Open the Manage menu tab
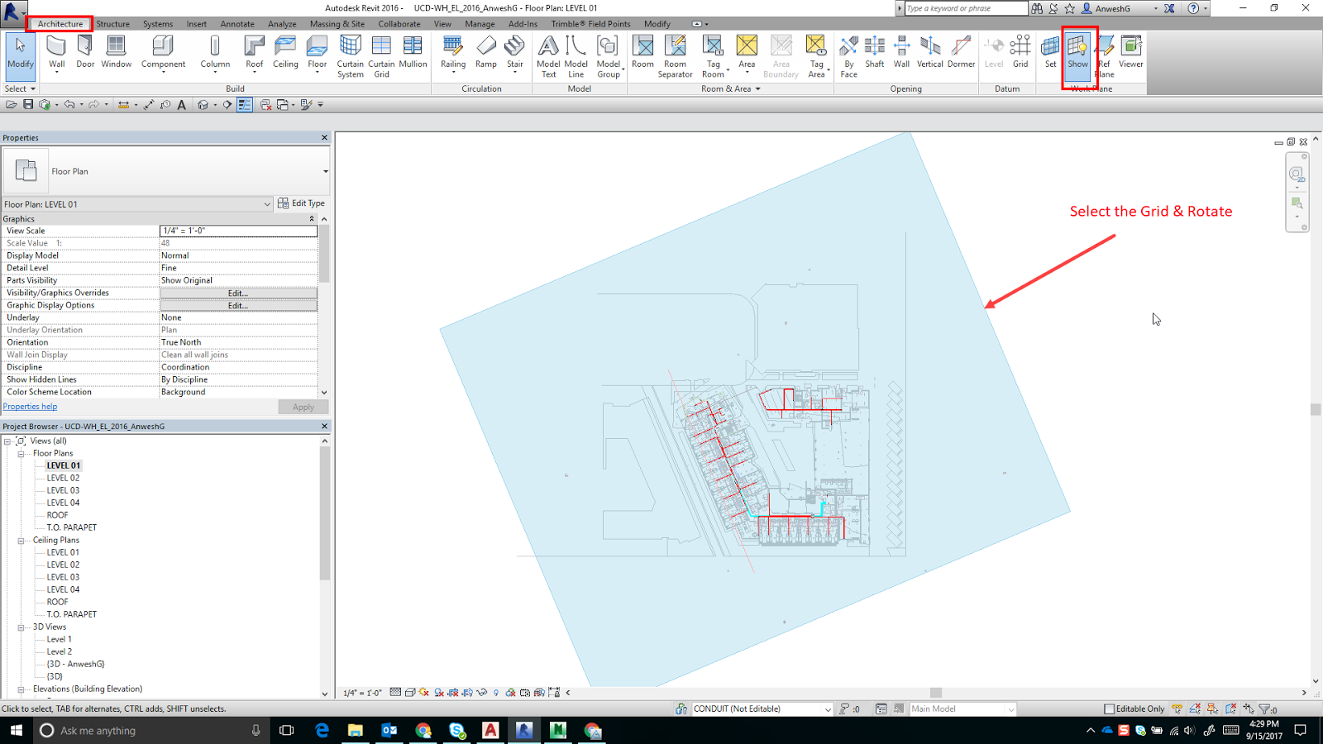The height and width of the screenshot is (744, 1323). pos(480,24)
